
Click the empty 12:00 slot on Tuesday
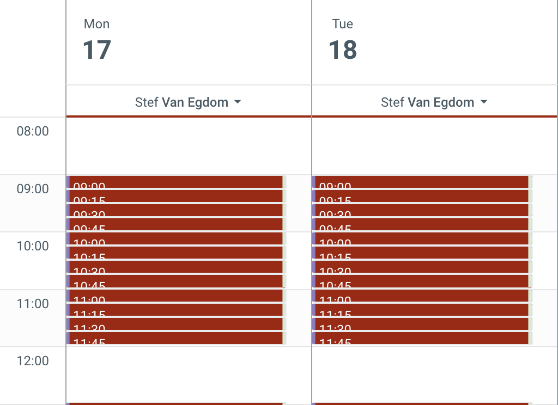click(434, 375)
